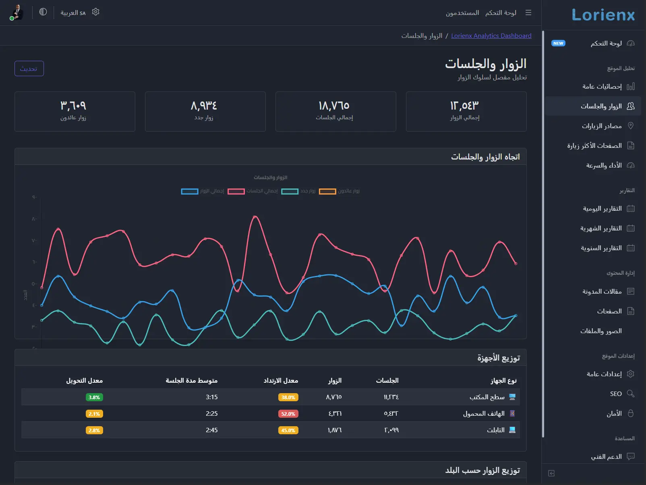Click the green 3.8% conversion badge
This screenshot has width=646, height=485.
[94, 397]
